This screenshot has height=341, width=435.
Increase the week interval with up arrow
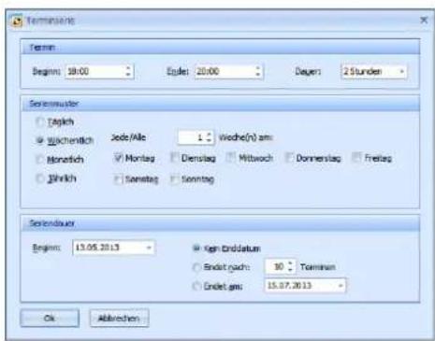210,135
